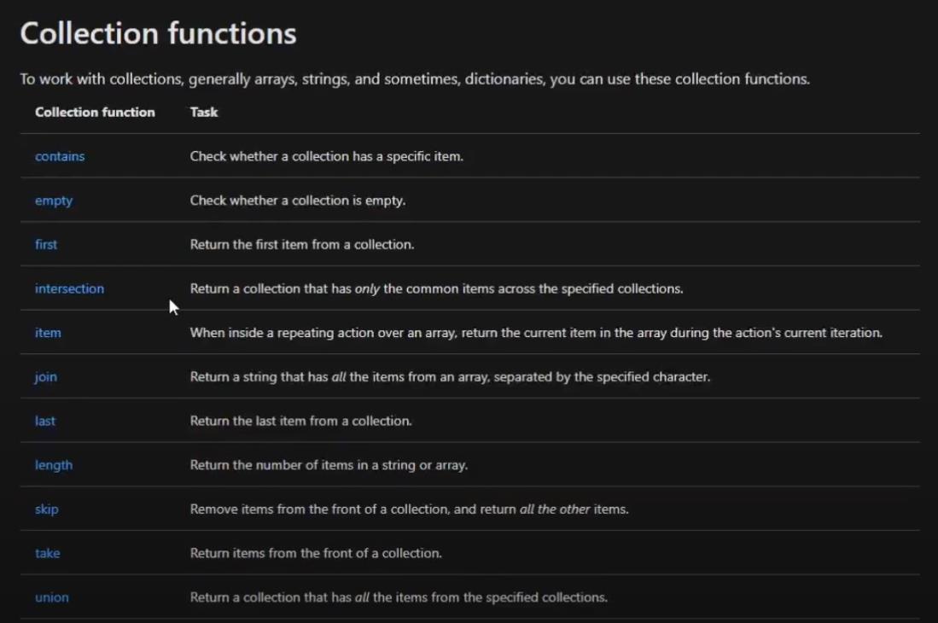Open the union function link

[x=52, y=598]
